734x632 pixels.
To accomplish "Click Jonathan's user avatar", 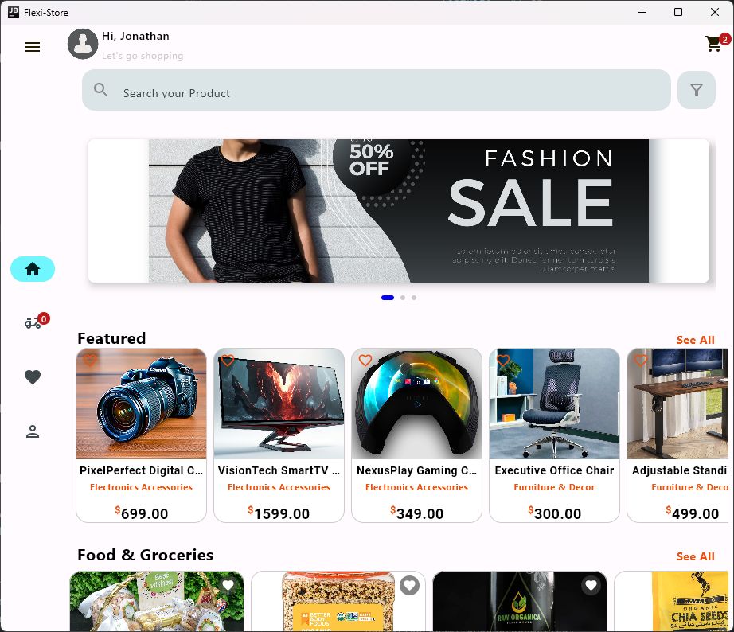I will point(83,44).
